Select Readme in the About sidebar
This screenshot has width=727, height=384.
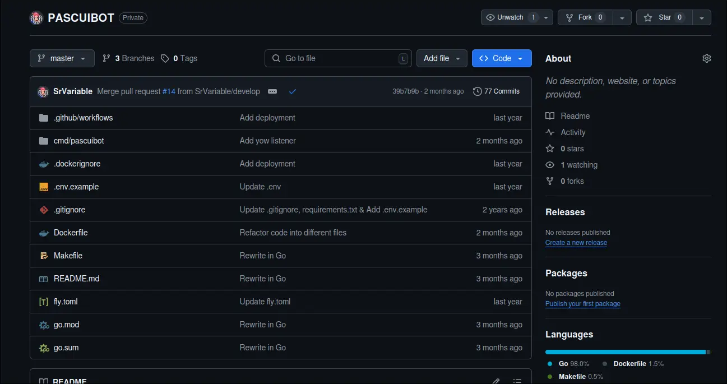coord(574,115)
